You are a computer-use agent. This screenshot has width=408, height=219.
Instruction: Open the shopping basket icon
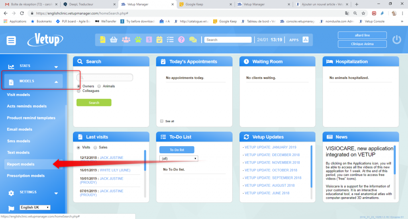pos(114,39)
